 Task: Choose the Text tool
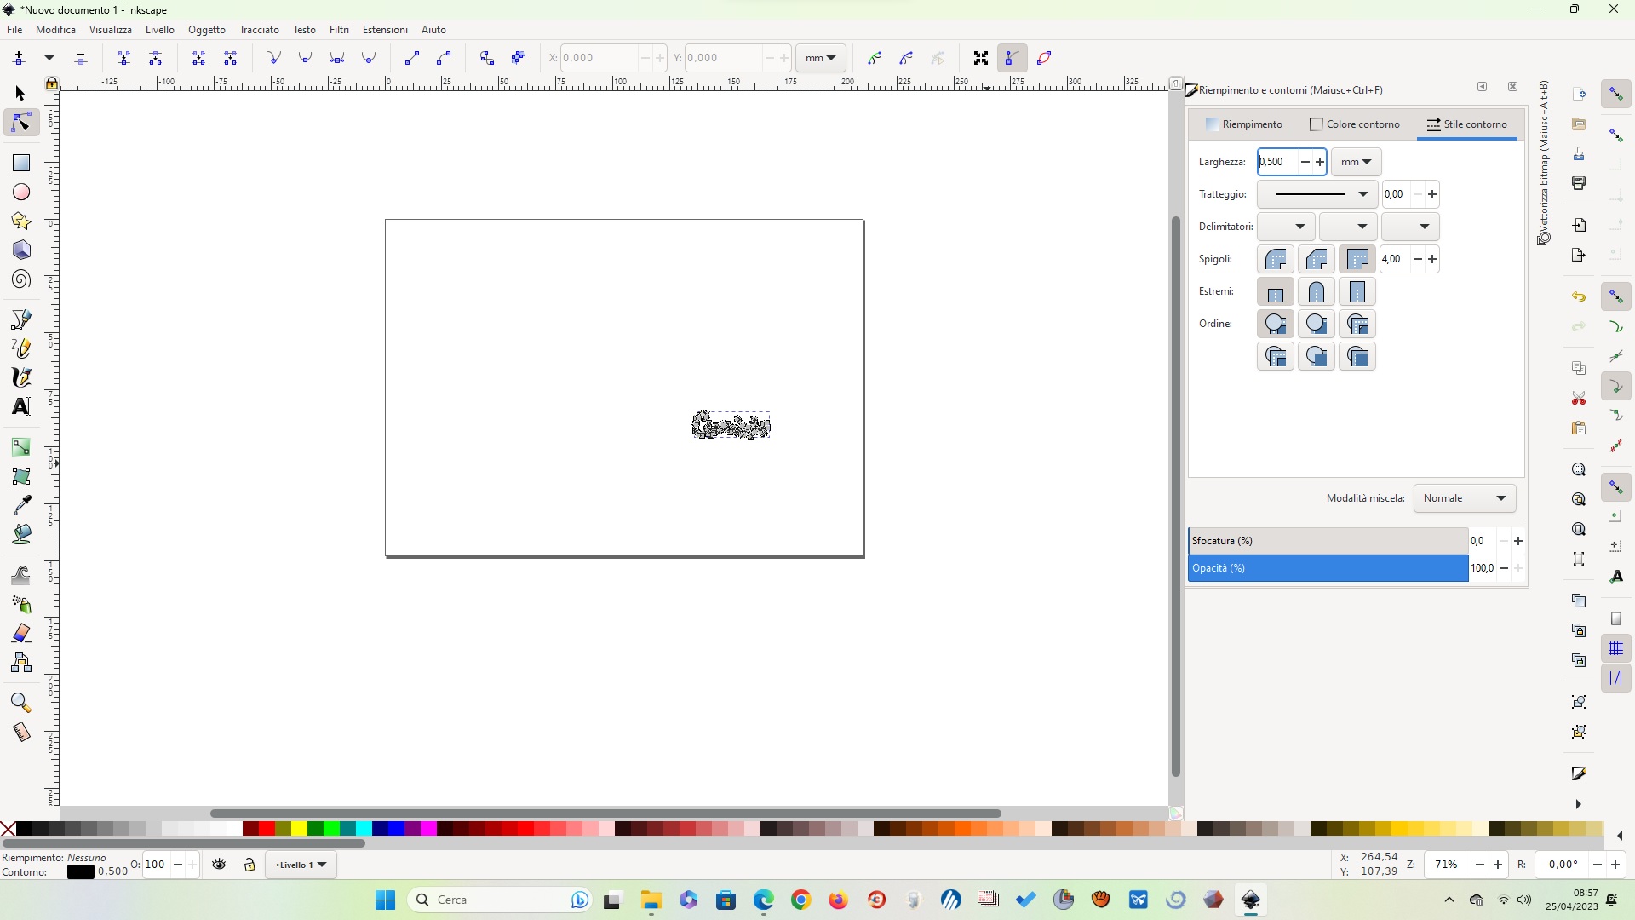tap(21, 406)
